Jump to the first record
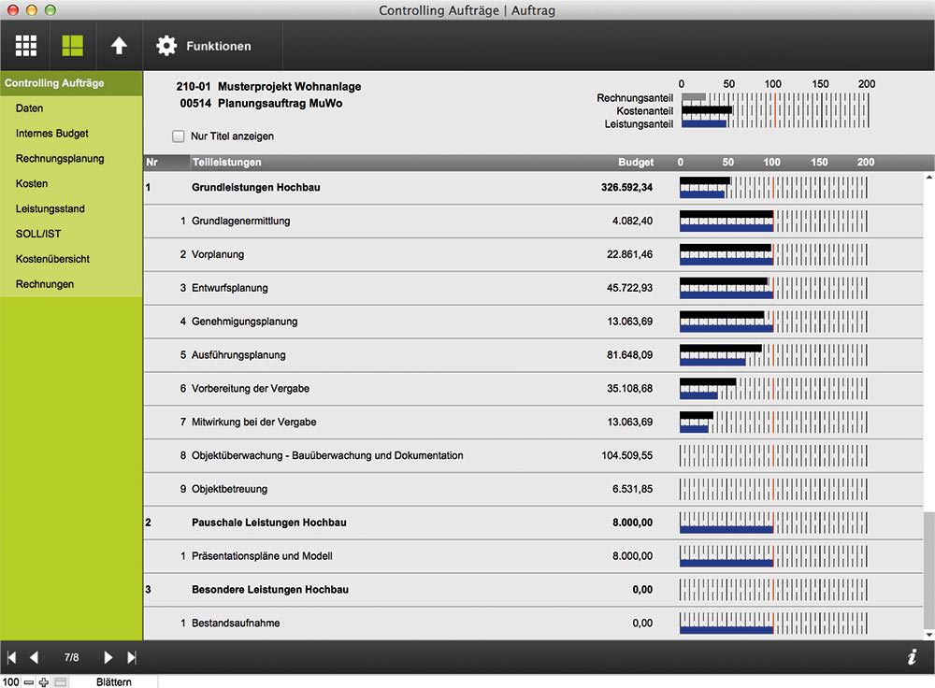Viewport: 935px width, 688px height. pyautogui.click(x=11, y=657)
